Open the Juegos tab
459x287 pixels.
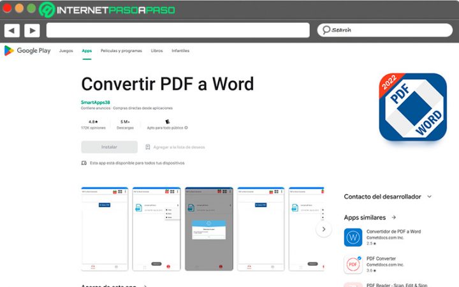tap(66, 50)
